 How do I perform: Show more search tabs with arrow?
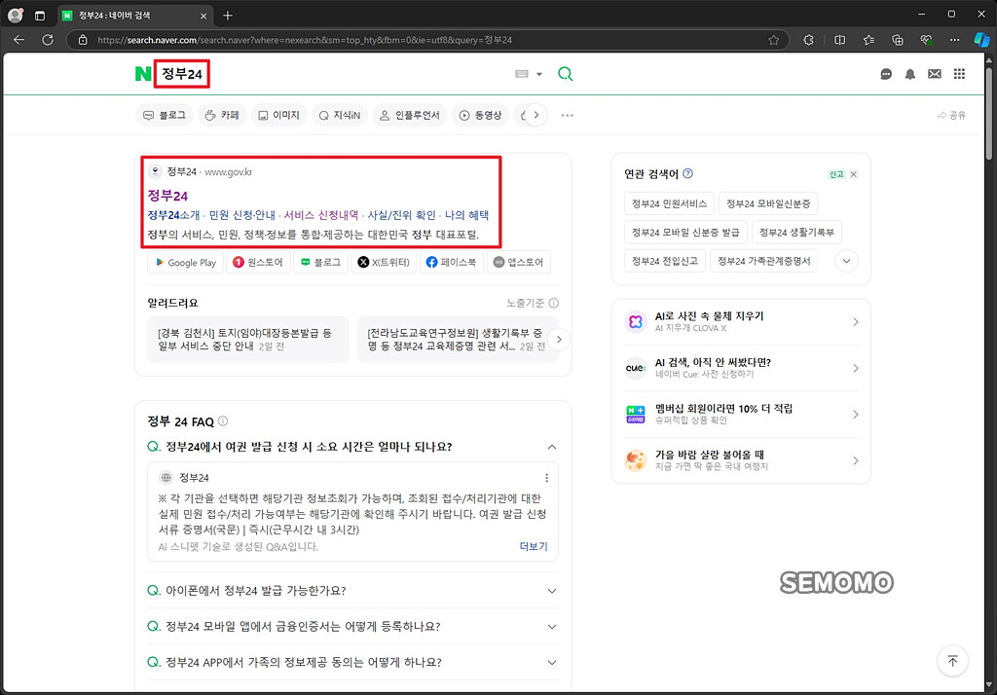536,115
